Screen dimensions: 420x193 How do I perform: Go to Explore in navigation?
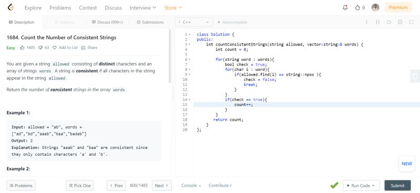[33, 8]
